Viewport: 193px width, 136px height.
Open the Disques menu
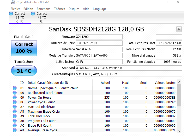(x=74, y=9)
